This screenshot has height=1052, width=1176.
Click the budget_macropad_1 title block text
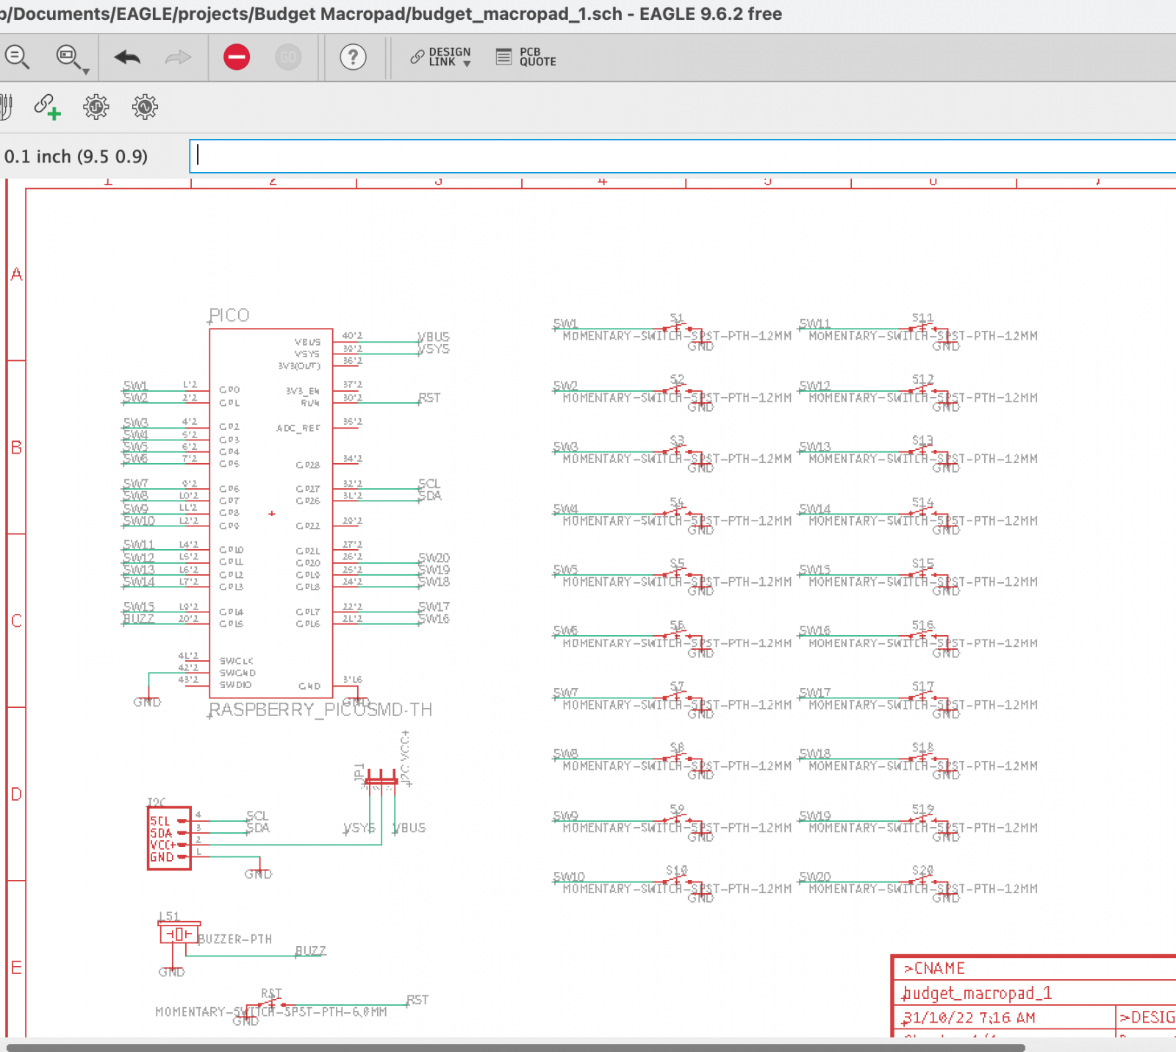977,993
